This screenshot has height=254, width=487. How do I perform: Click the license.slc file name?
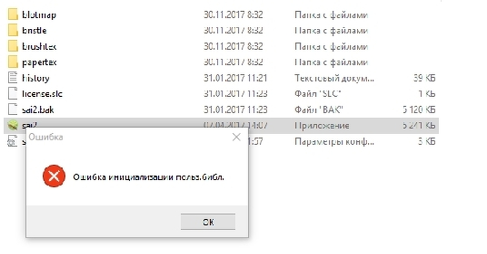[x=42, y=94]
